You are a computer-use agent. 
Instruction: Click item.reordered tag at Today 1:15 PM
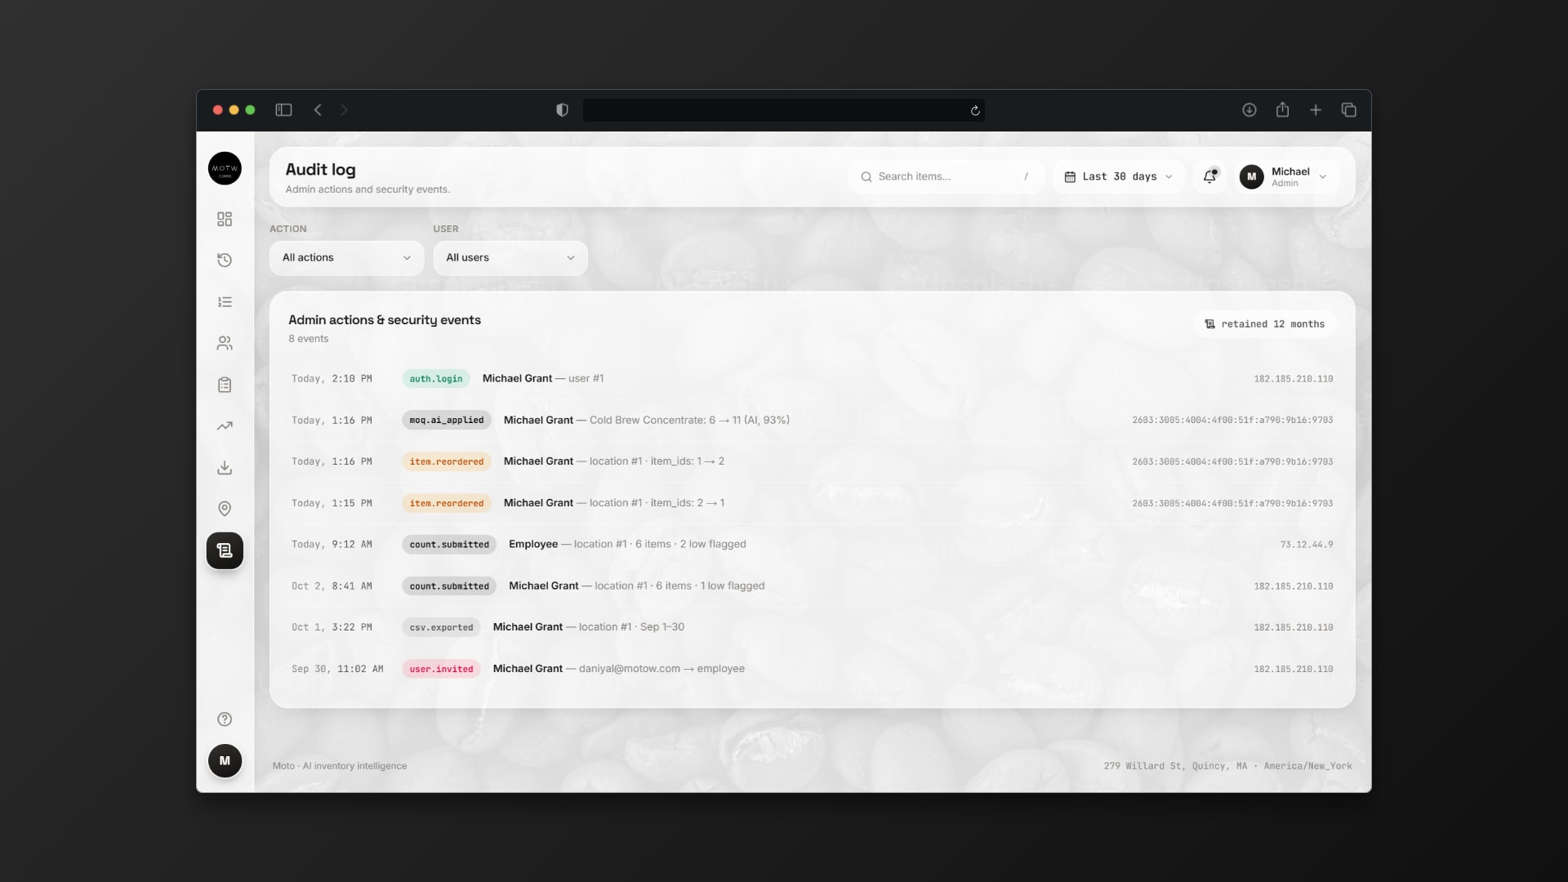(x=447, y=504)
